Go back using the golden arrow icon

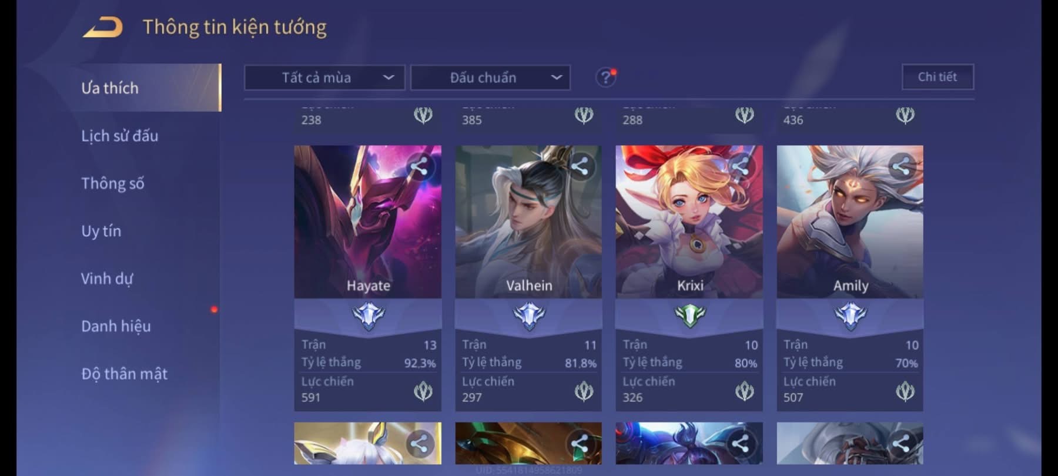(102, 27)
